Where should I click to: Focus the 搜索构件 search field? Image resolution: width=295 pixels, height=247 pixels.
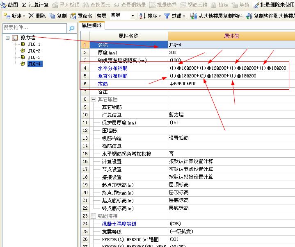[34, 28]
